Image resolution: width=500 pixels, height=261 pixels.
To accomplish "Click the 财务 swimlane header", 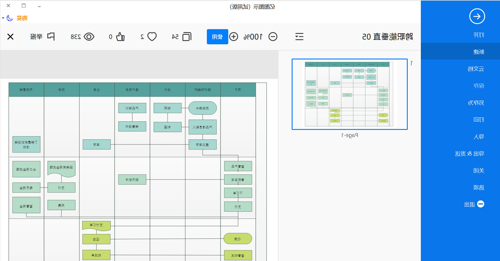I will coord(62,89).
